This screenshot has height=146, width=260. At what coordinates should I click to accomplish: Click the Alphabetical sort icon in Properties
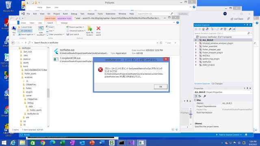tap(200, 96)
